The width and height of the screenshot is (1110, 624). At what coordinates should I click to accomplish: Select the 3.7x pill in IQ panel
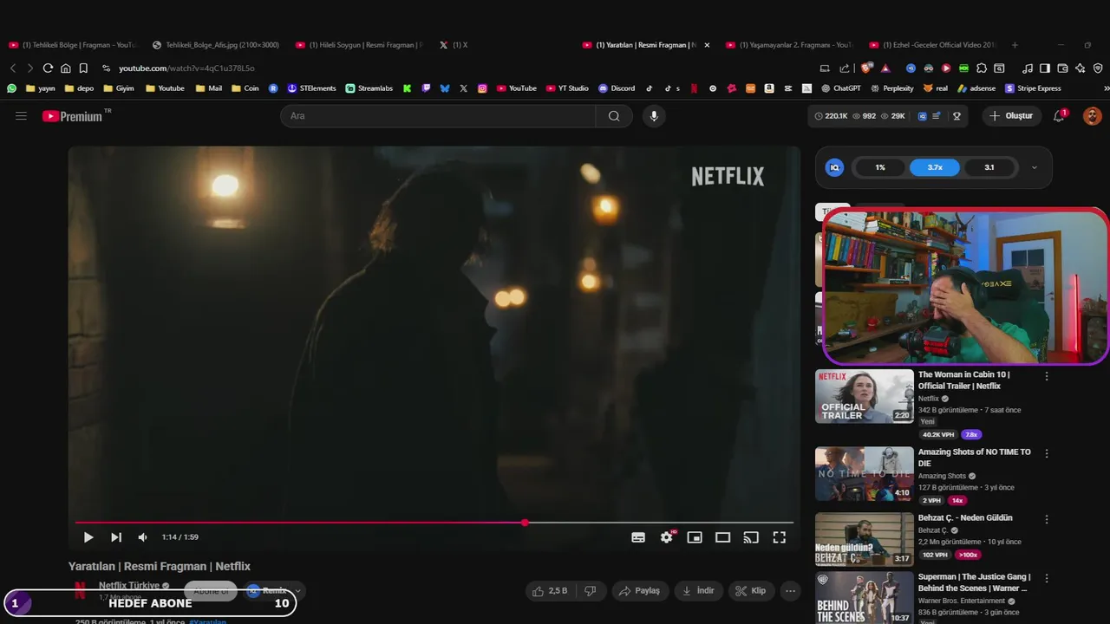coord(935,167)
